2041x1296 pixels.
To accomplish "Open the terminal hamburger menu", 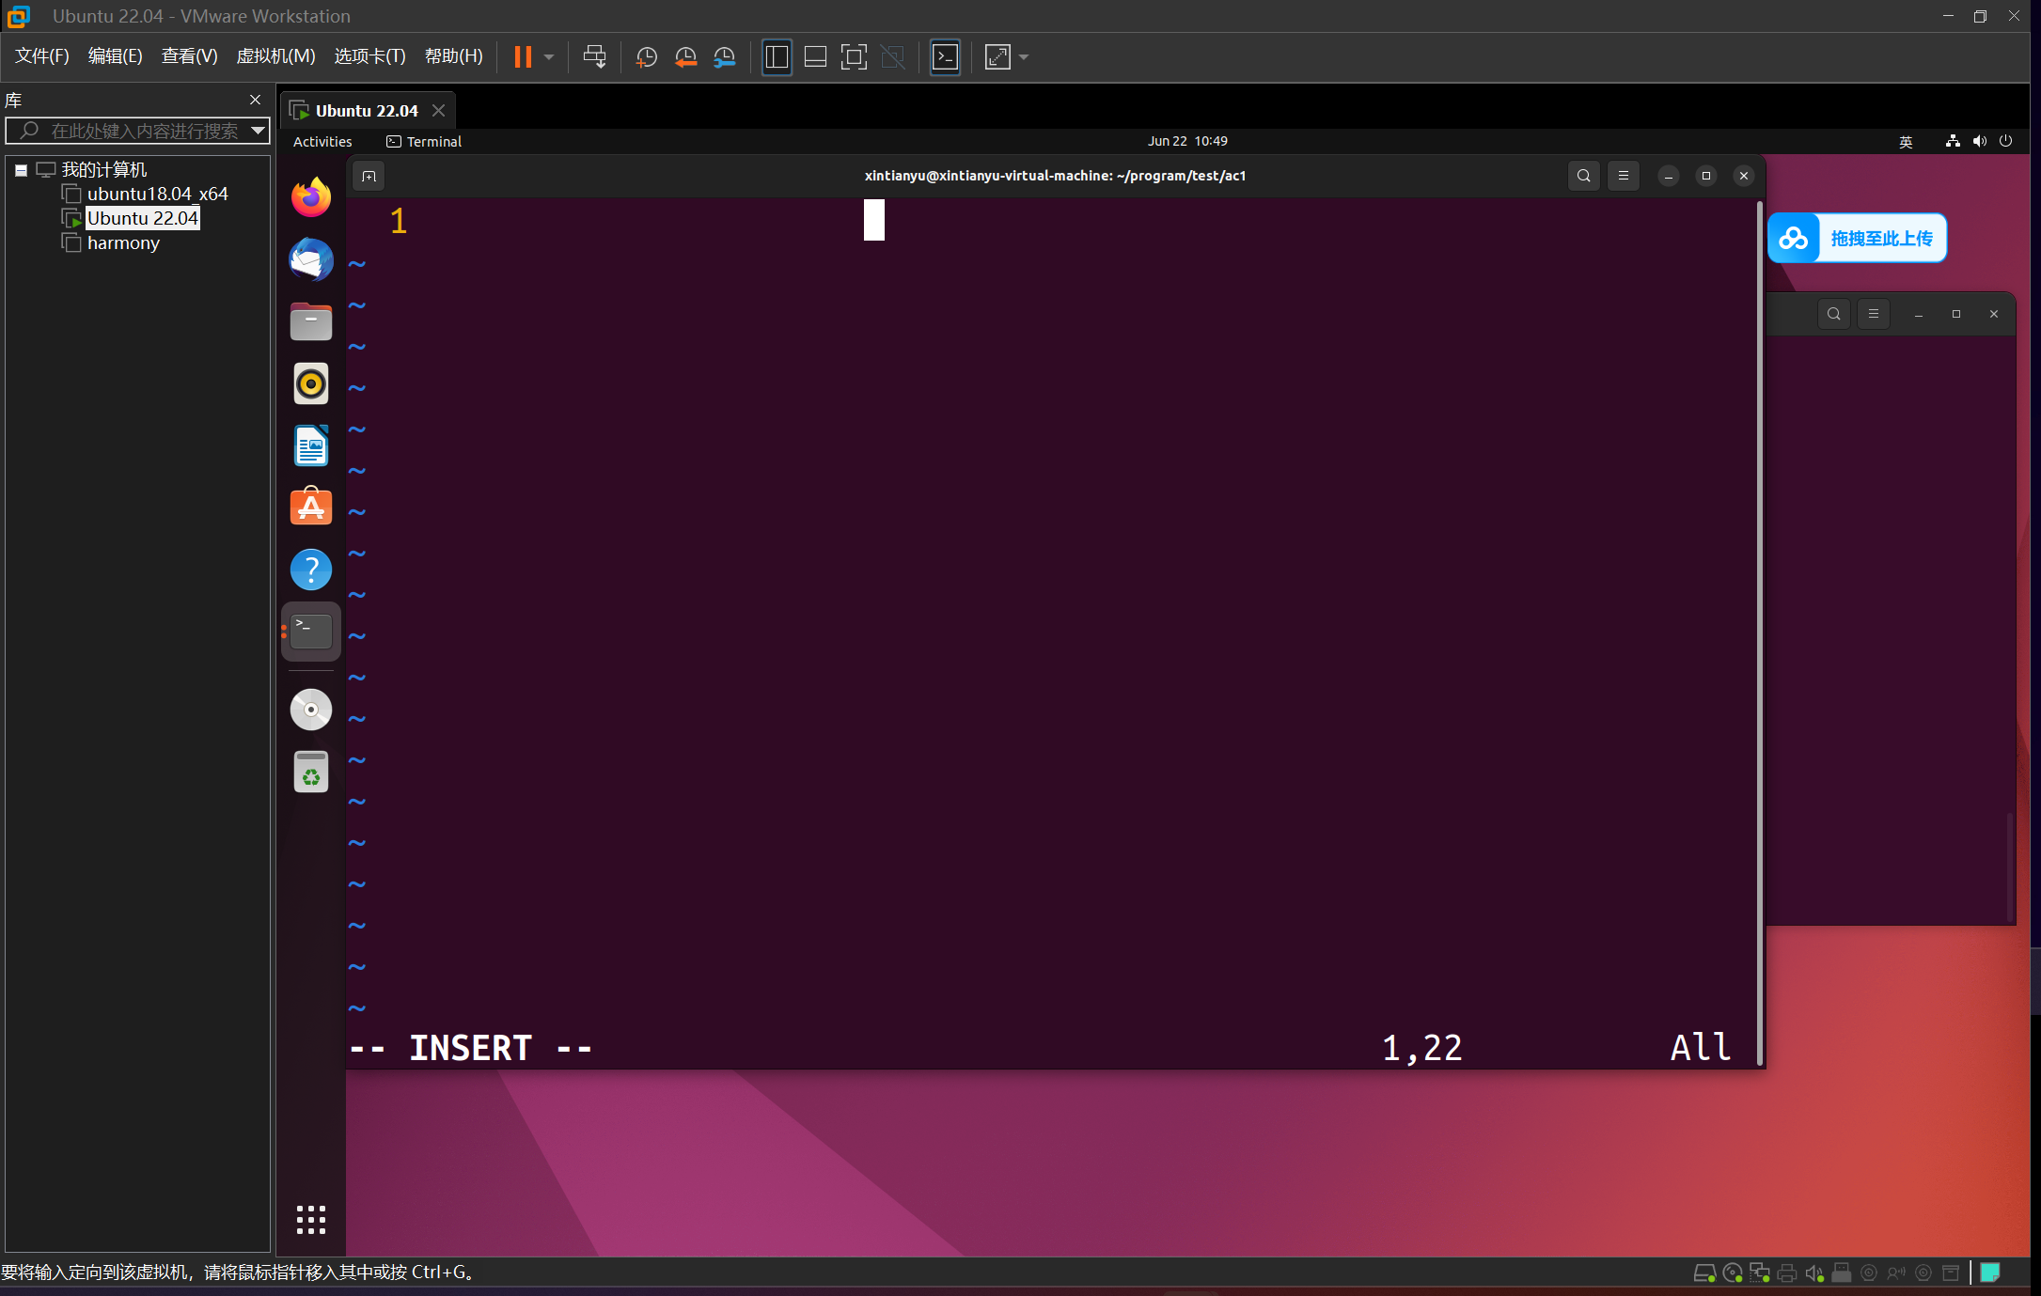I will click(x=1623, y=176).
